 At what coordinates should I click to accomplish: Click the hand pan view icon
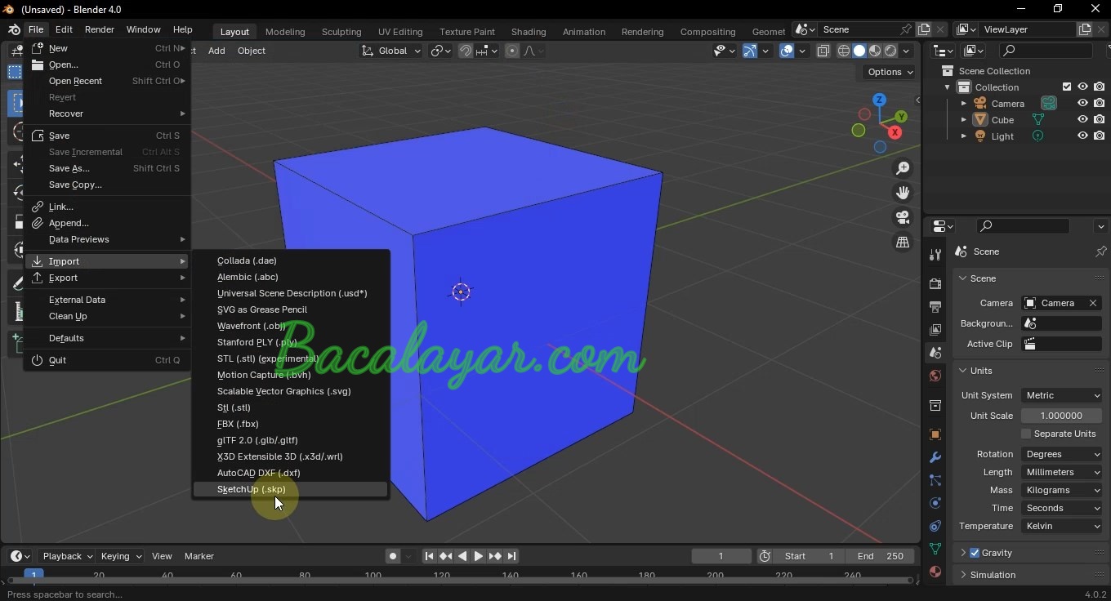(903, 193)
